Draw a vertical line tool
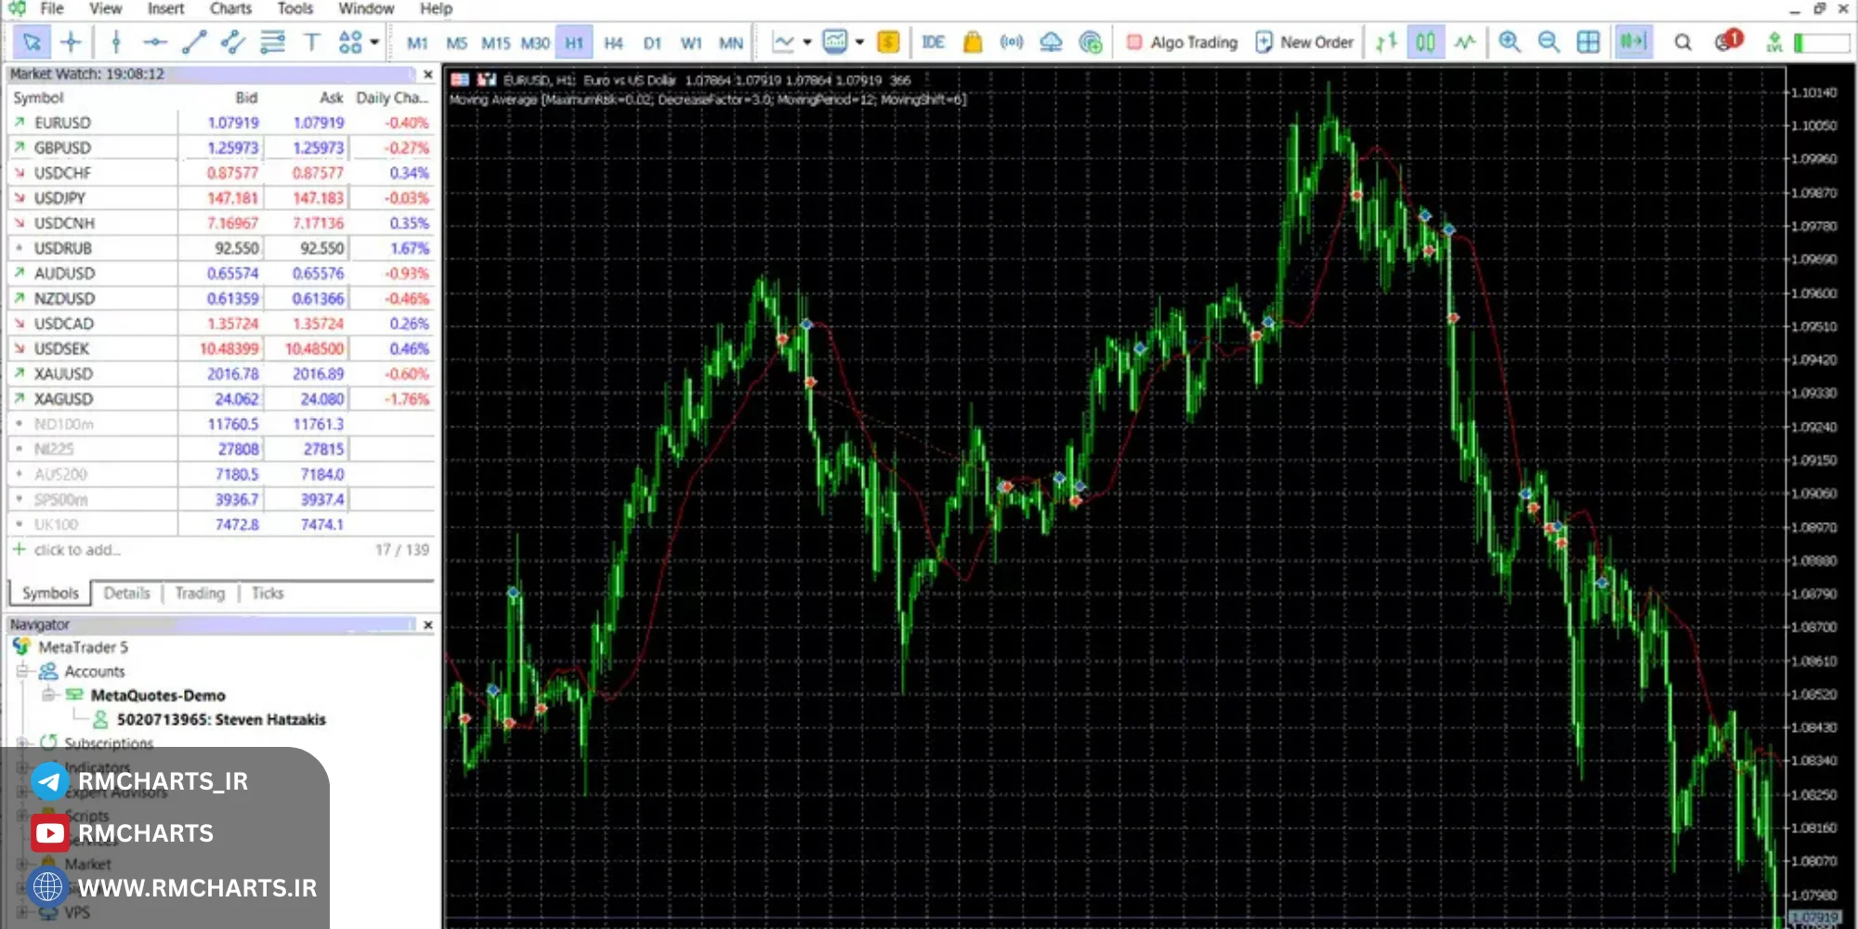This screenshot has width=1858, height=929. (116, 42)
